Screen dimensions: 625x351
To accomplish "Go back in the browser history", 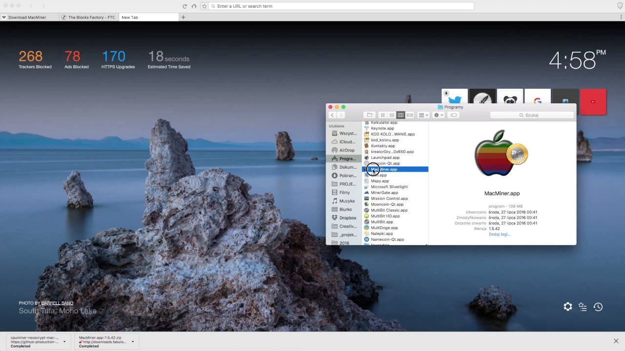I will (x=31, y=6).
